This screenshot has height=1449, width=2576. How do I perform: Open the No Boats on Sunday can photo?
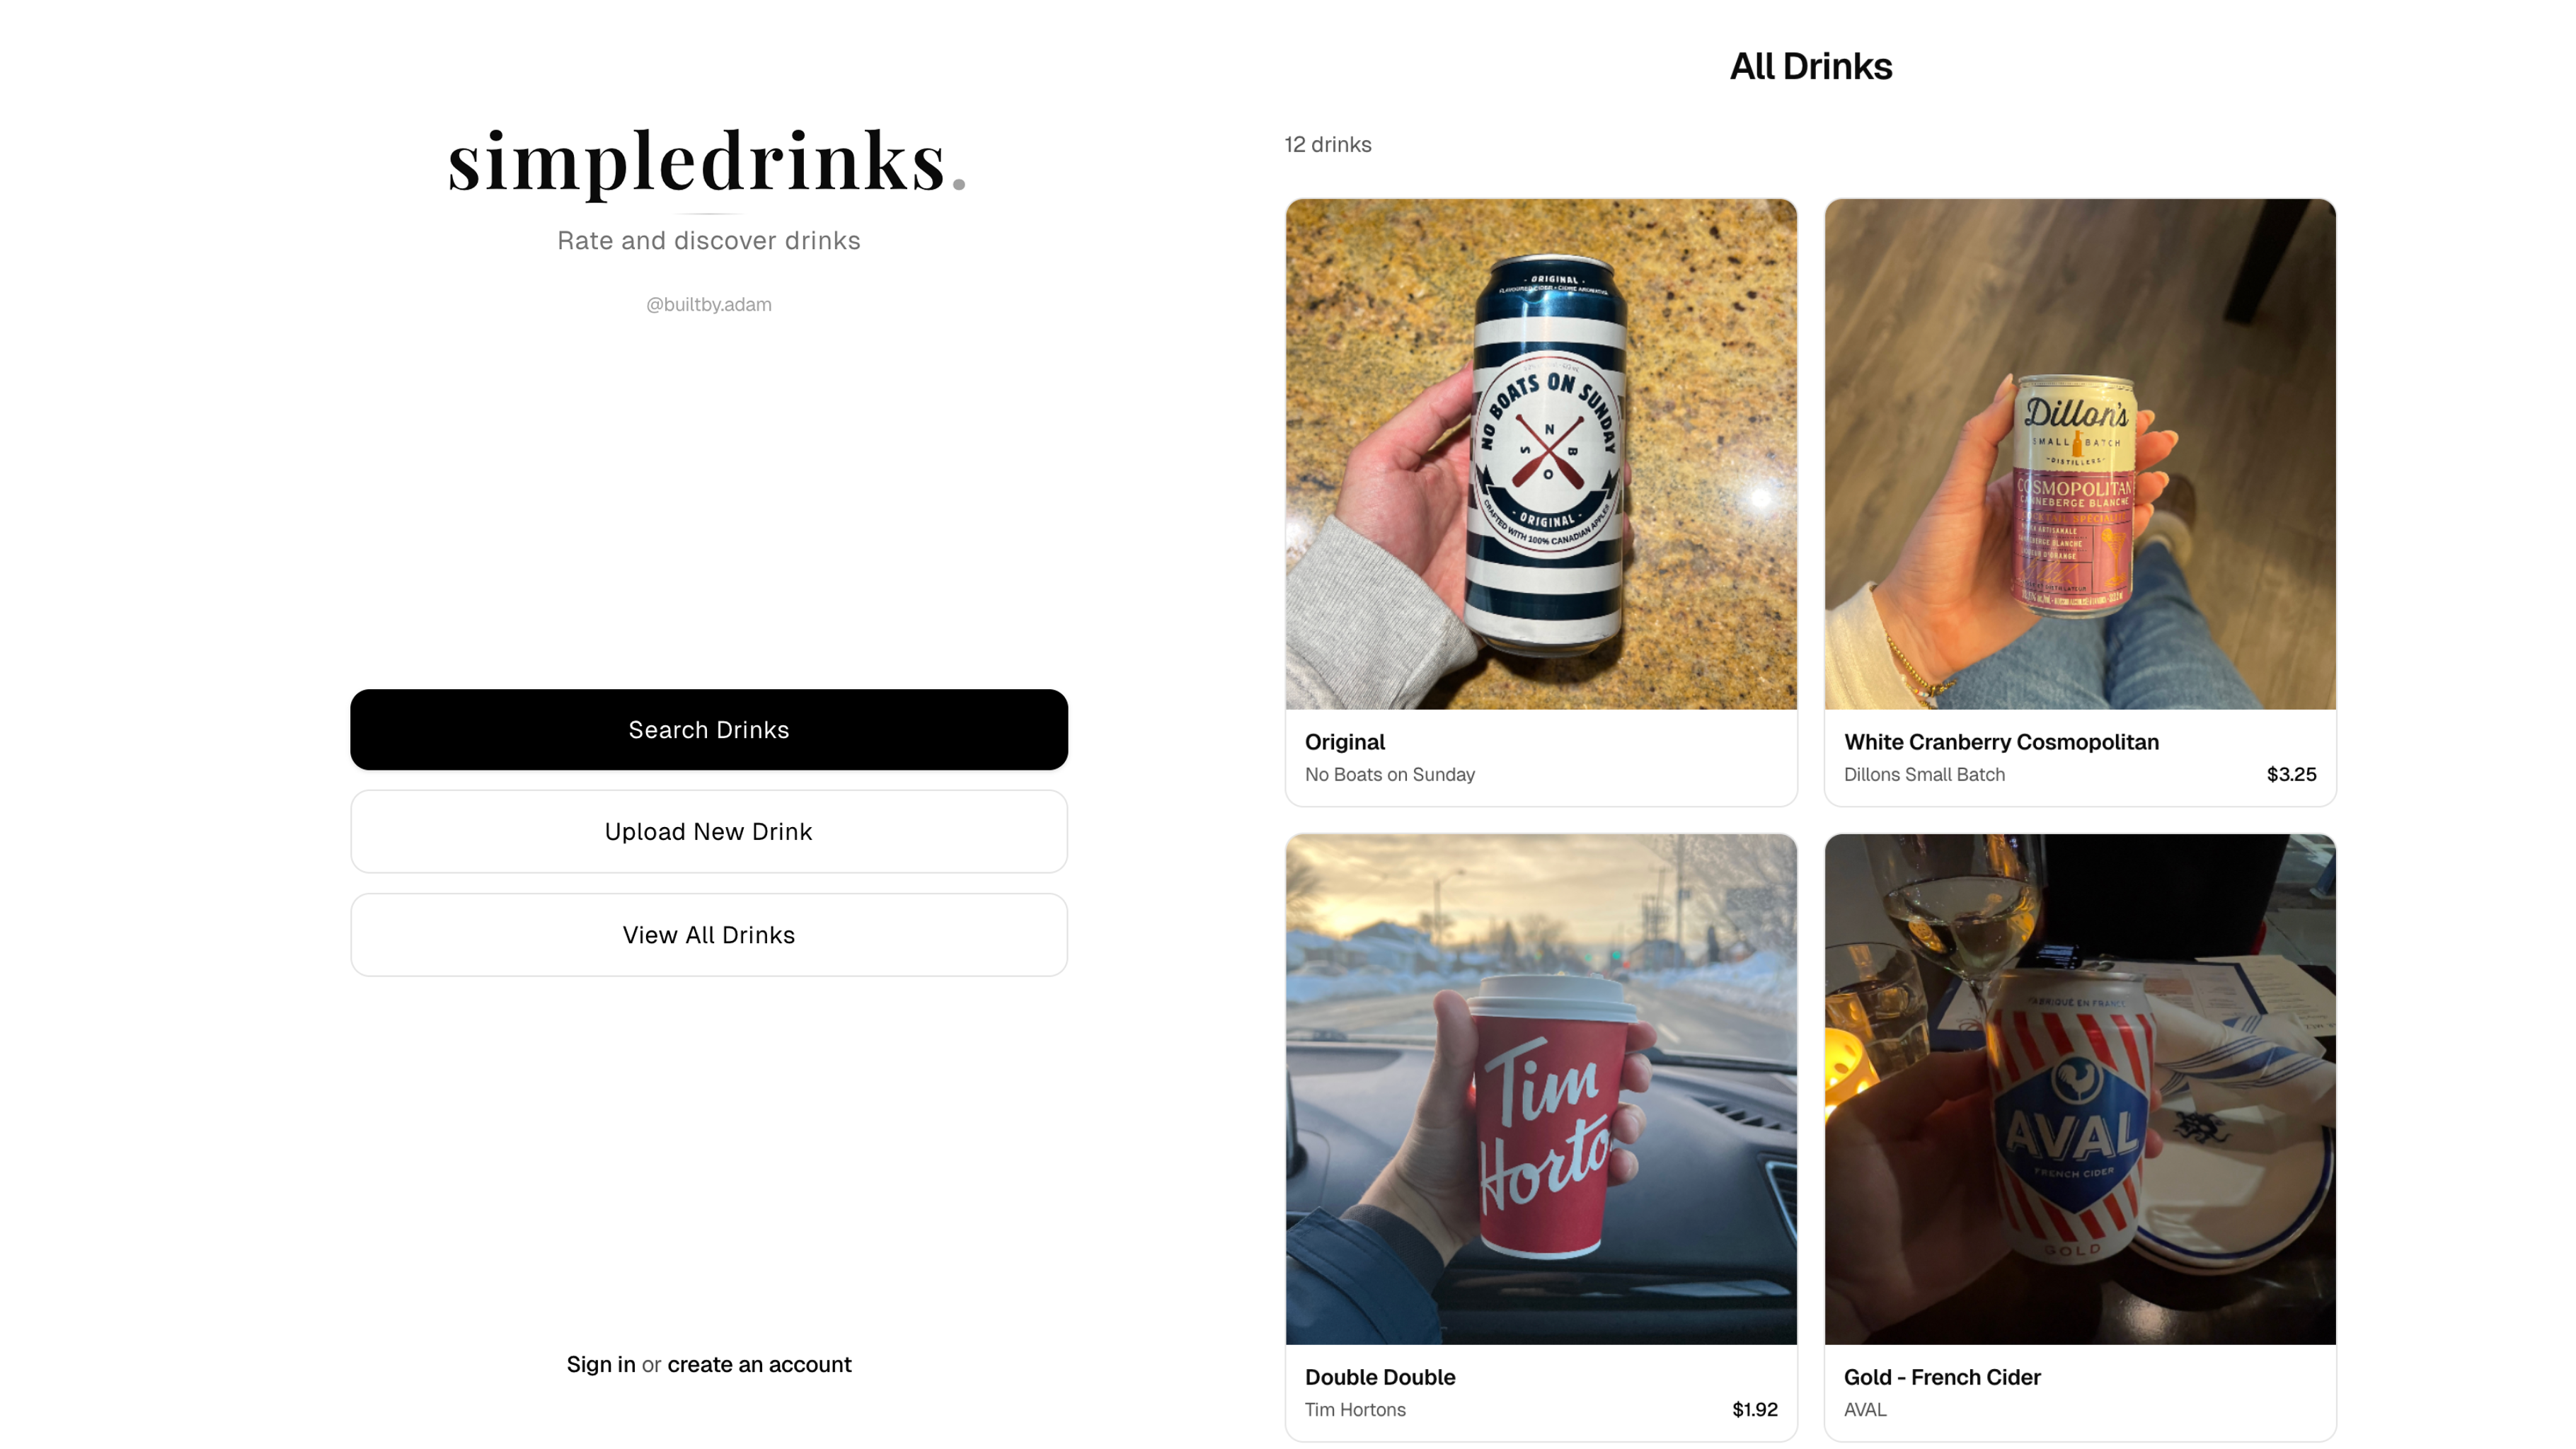[1541, 454]
